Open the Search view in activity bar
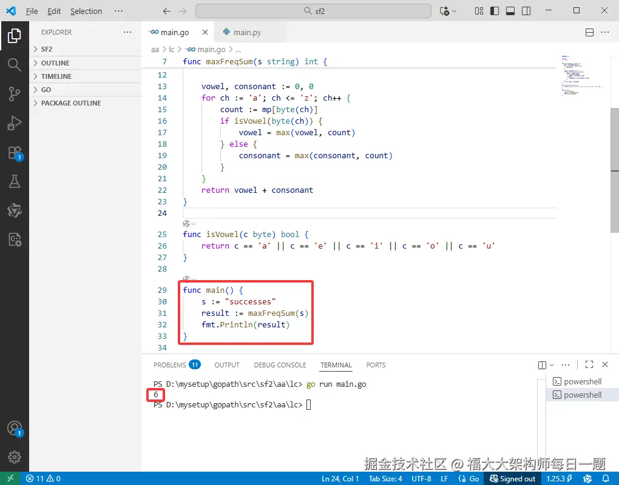The height and width of the screenshot is (485, 619). (14, 65)
